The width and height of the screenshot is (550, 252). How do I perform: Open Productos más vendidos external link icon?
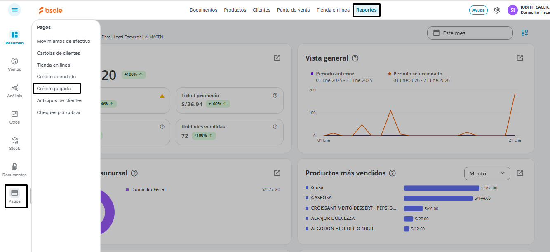coord(520,173)
